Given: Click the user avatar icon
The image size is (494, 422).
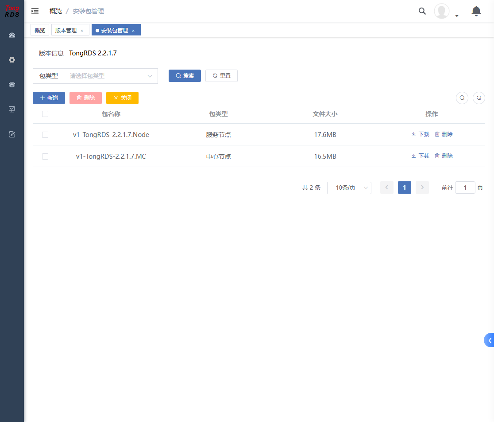Looking at the screenshot, I should (442, 12).
